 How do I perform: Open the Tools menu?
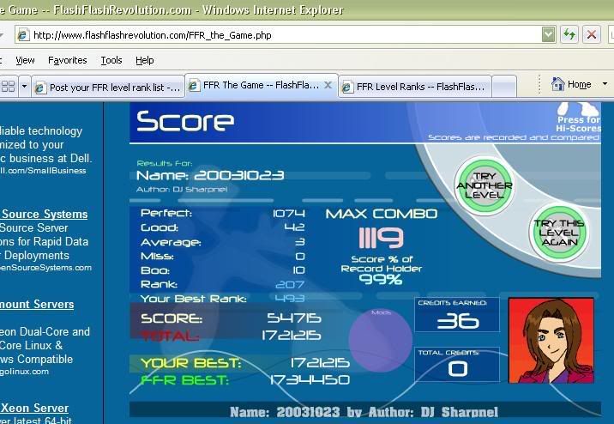coord(111,60)
